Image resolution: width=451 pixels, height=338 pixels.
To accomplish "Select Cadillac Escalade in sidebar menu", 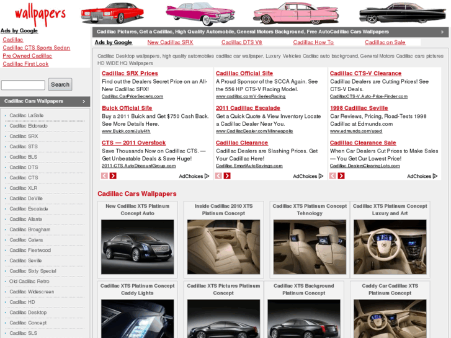I will pyautogui.click(x=29, y=209).
